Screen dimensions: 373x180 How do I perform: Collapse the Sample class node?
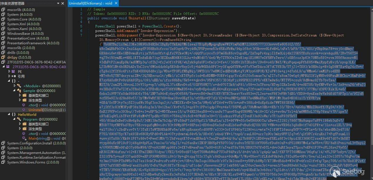point(14,91)
